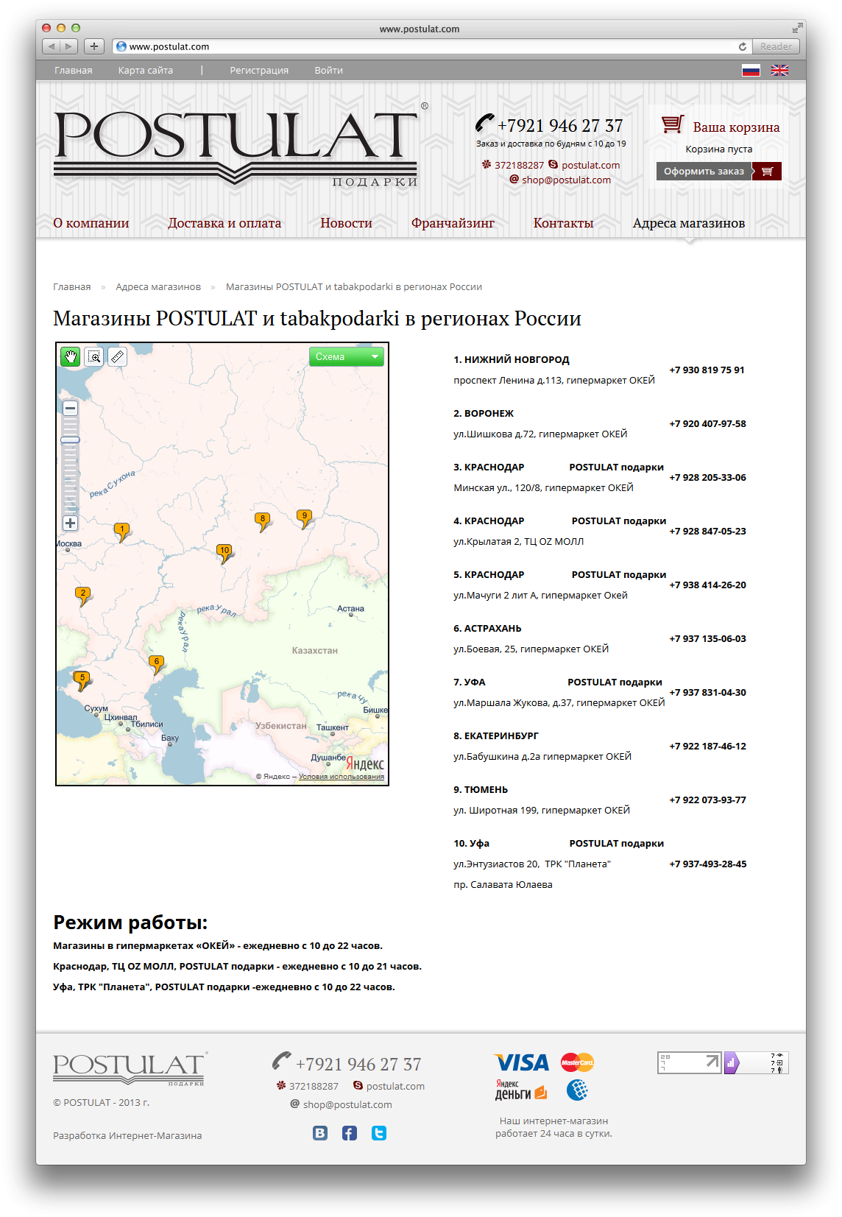Click map marker 8 on the map

[262, 521]
